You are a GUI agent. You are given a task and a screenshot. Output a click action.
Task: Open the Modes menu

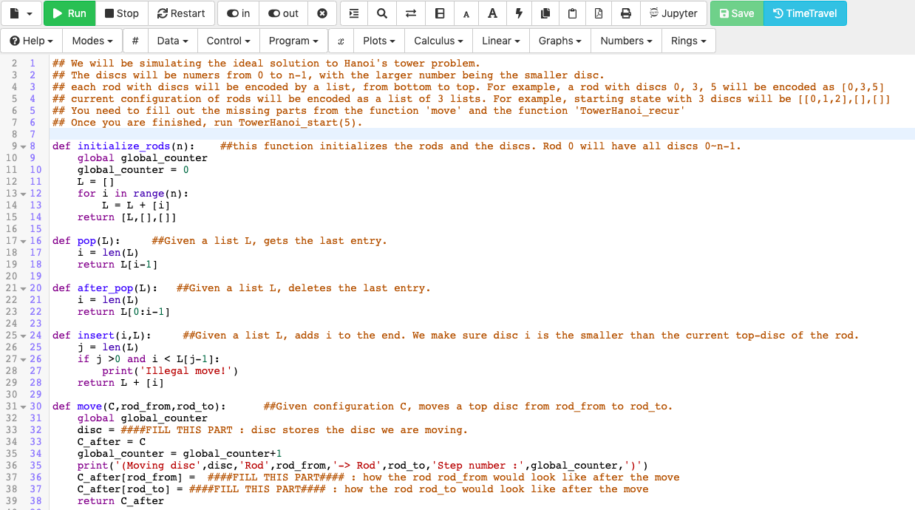(92, 41)
